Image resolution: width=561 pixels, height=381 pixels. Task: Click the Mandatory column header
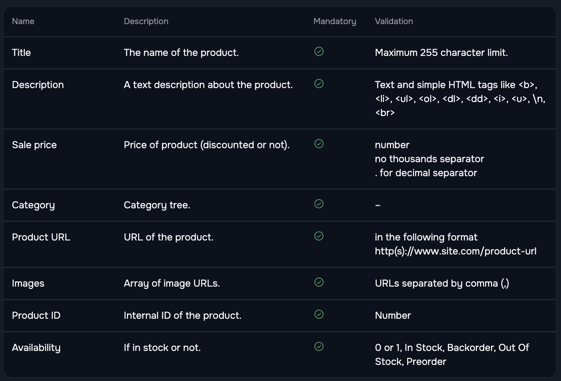coord(335,21)
